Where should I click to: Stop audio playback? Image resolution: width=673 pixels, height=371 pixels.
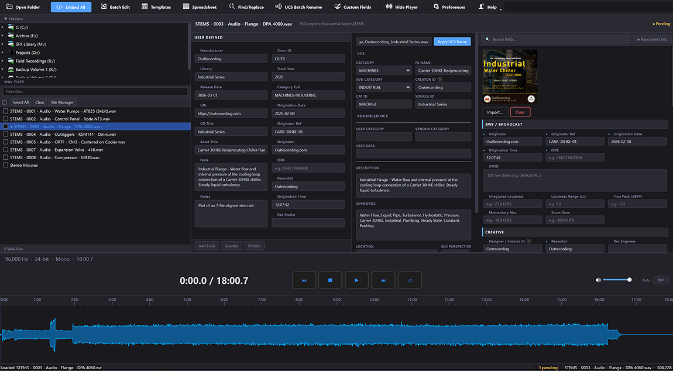click(331, 280)
